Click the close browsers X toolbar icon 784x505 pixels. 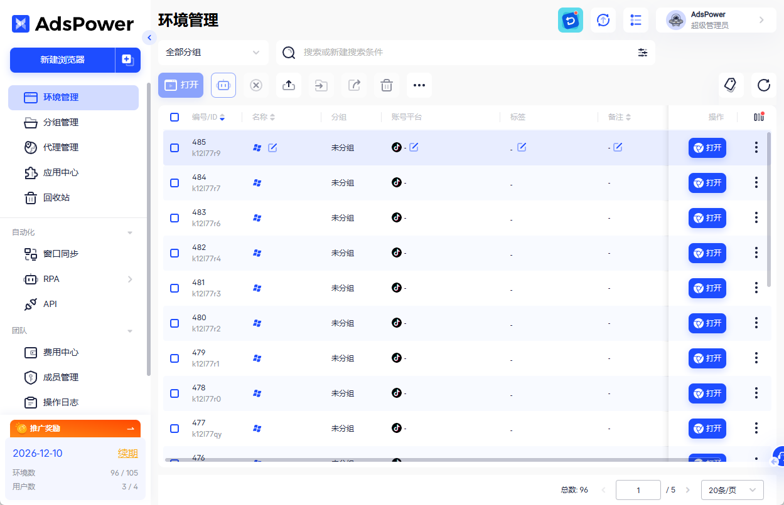[256, 85]
